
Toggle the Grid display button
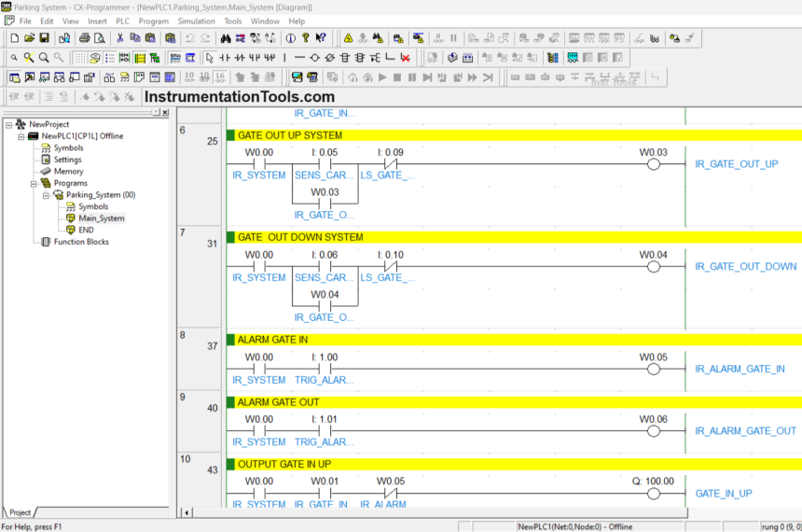pyautogui.click(x=79, y=58)
